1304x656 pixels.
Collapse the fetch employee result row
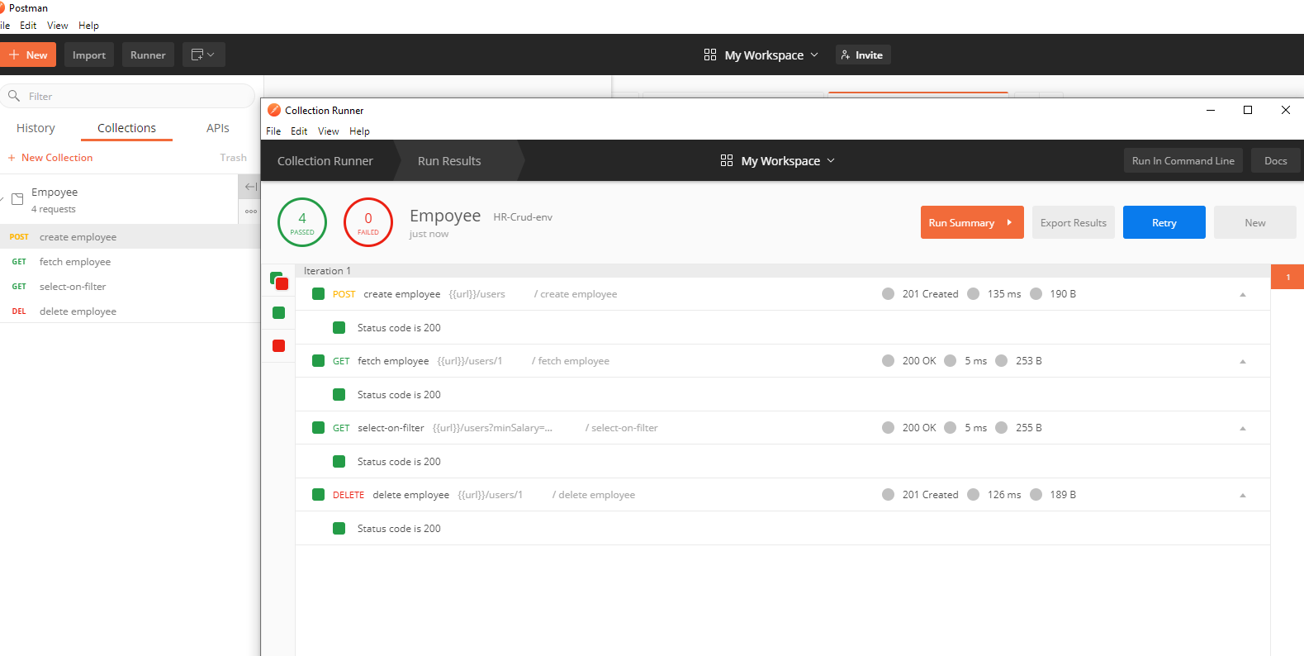coord(1242,361)
